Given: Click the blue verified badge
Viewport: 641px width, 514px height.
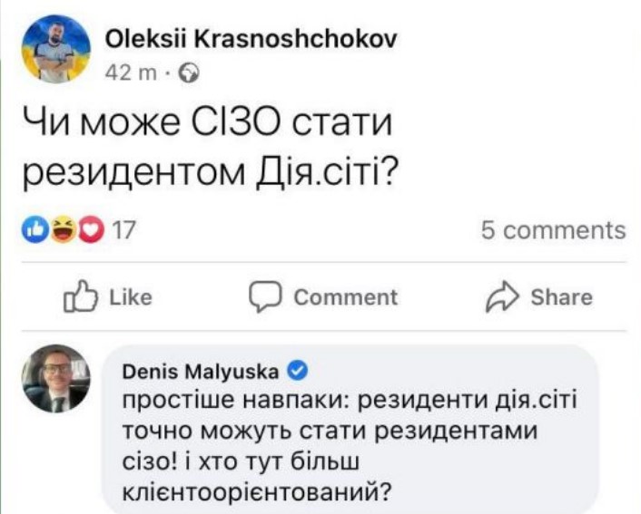Looking at the screenshot, I should tap(298, 372).
